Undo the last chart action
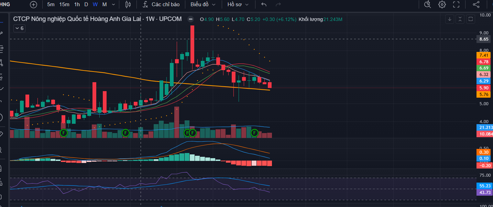Screen dimensions: 493x207 (264, 4)
